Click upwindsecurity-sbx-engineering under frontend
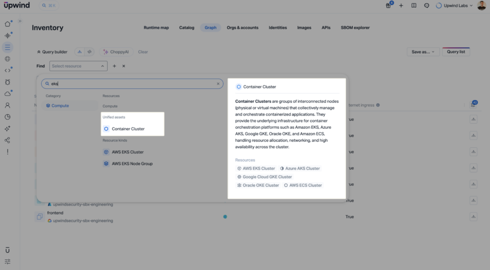The image size is (490, 270). pos(83,221)
